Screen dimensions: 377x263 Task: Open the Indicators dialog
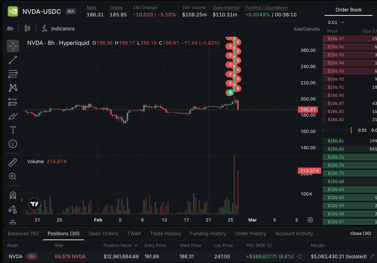(58, 29)
